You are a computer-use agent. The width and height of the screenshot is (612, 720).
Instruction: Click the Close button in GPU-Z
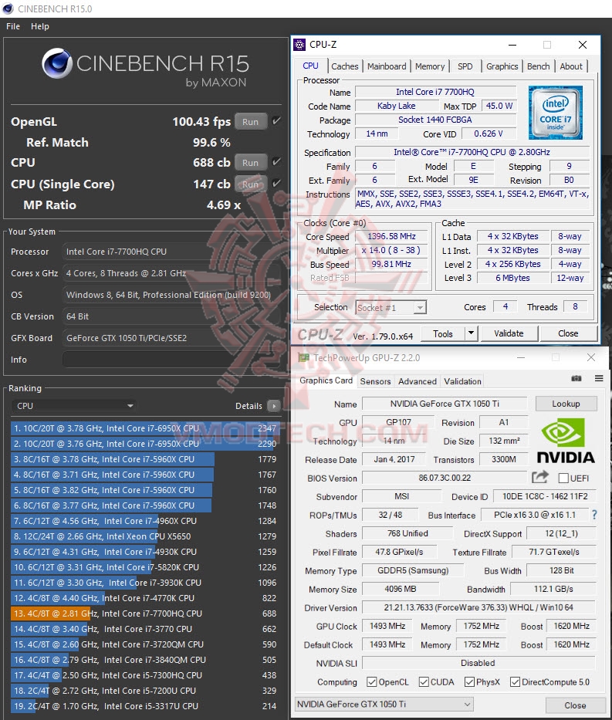pos(575,705)
